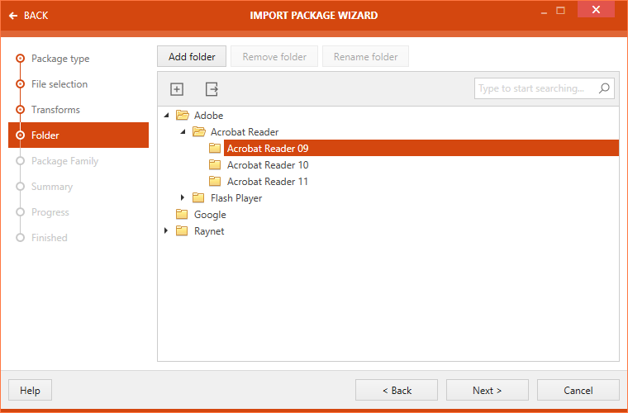Select the Google folder row
This screenshot has height=413, width=628.
point(210,215)
